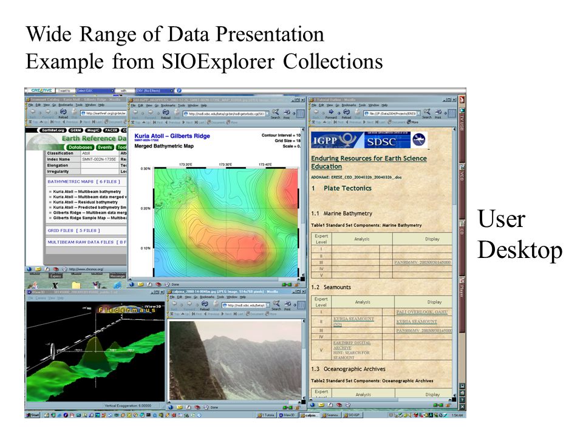Expand MULTIBEAM RAW DATA FILES section
This screenshot has height=437, width=583.
click(87, 242)
